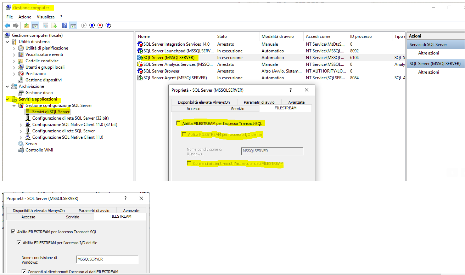Click the Export list toolbar icon
Screen dimensions: 465x275
(54, 25)
